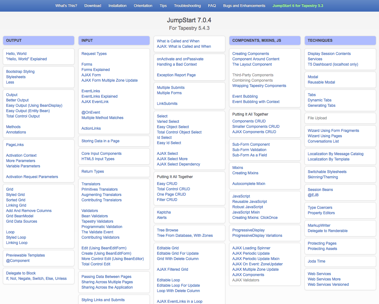The image size is (379, 304).
Task: Open Bugs and Enhancements page
Action: pos(244,6)
